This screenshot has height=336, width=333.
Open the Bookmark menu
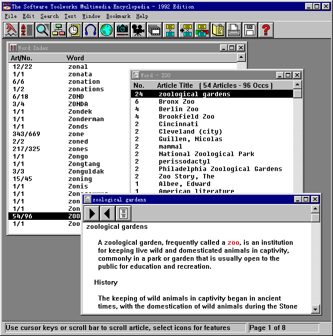pyautogui.click(x=118, y=16)
